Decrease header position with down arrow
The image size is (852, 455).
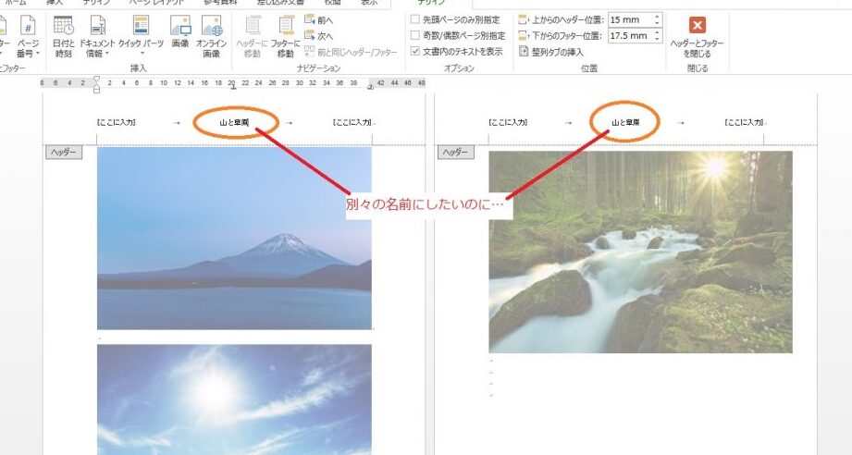658,23
